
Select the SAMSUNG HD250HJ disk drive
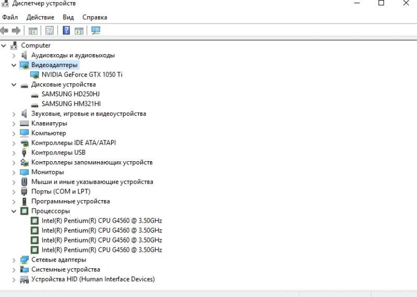tap(70, 94)
